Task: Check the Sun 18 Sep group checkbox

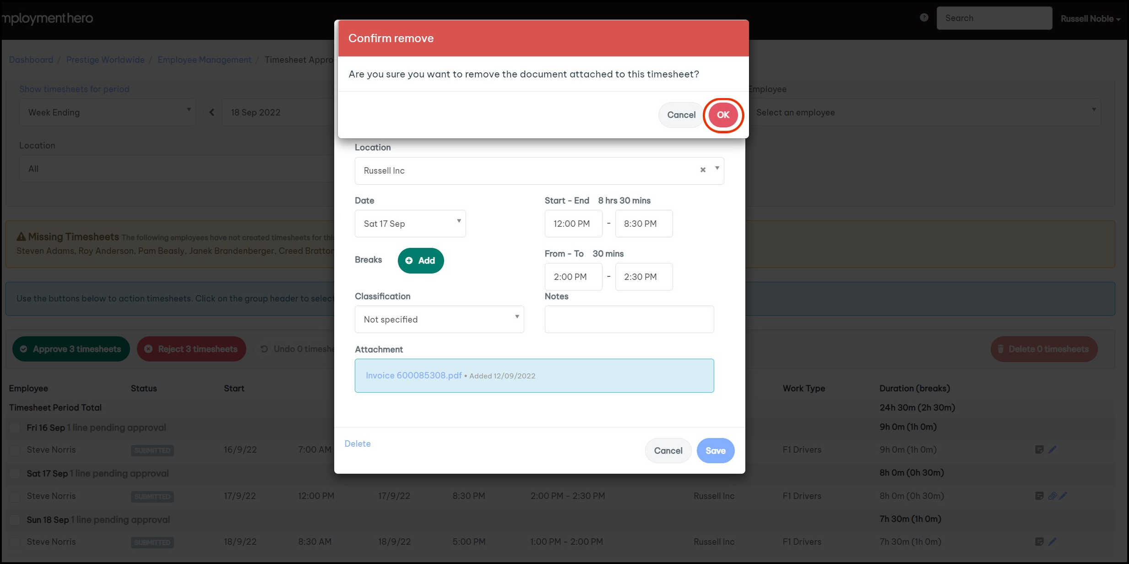Action: (15, 520)
